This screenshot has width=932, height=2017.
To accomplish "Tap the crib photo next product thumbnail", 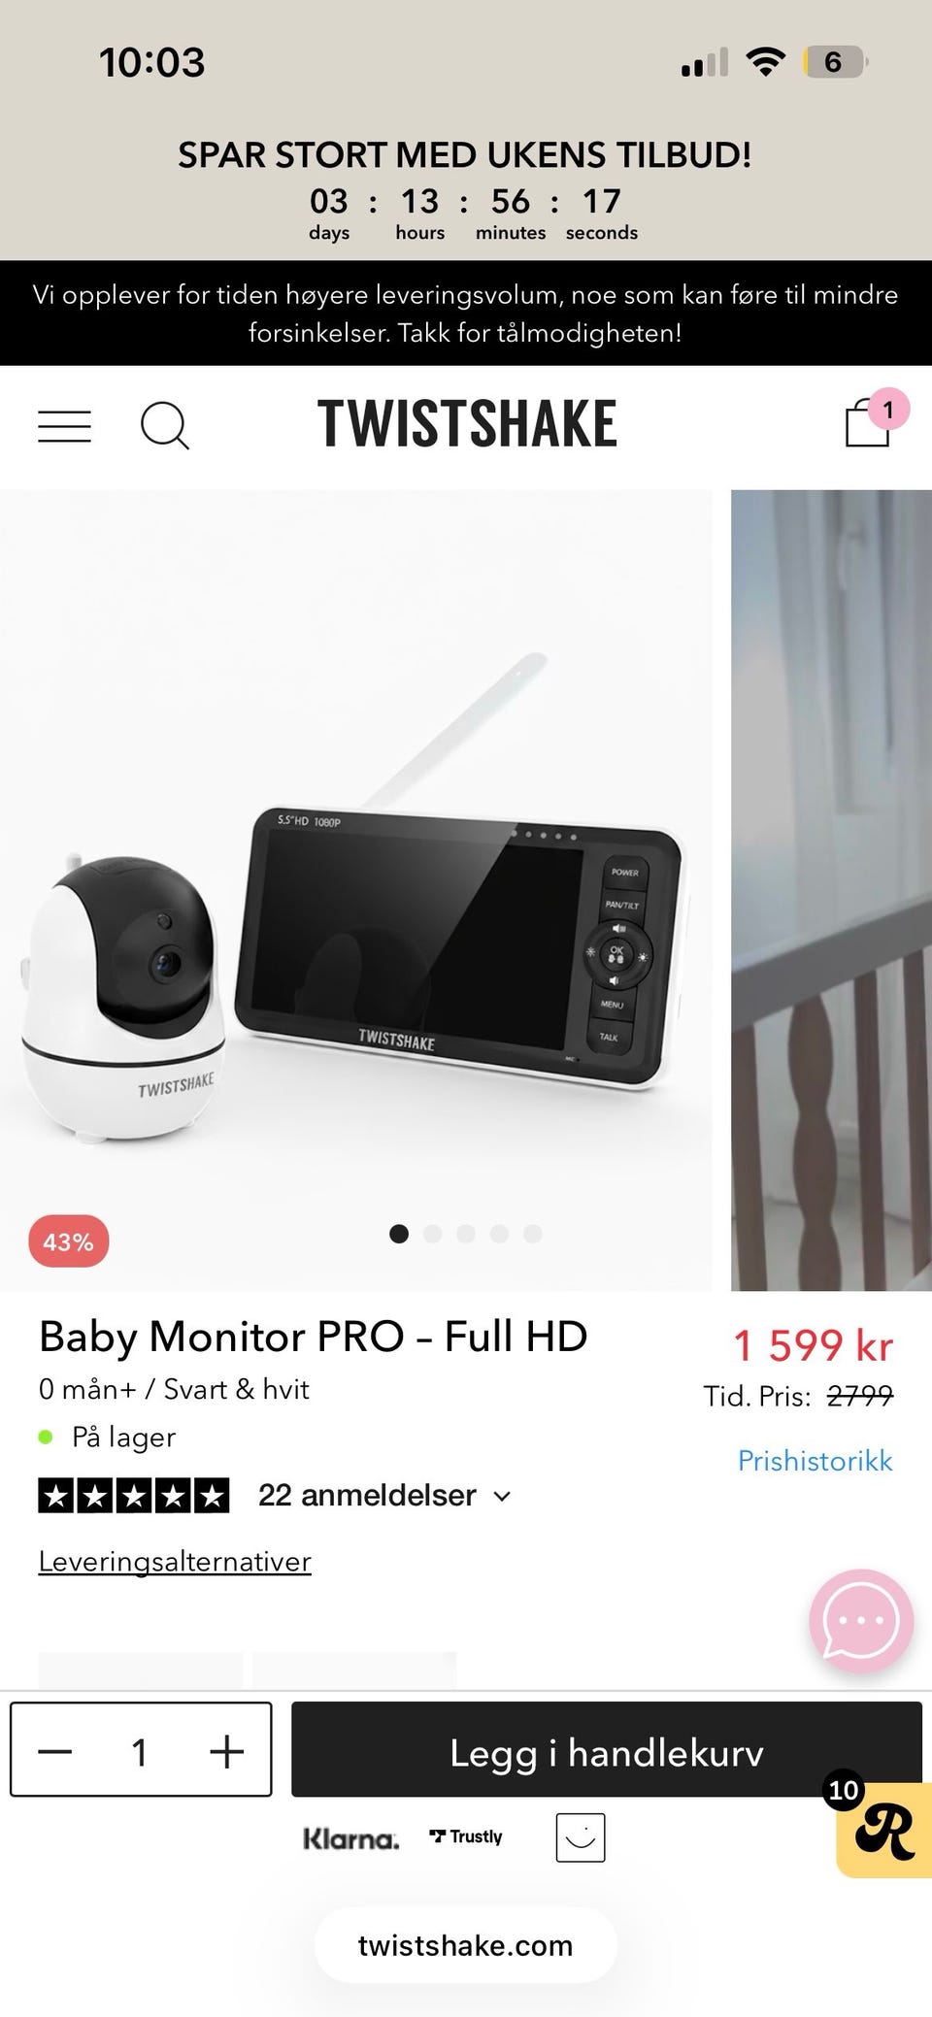I will tap(831, 890).
